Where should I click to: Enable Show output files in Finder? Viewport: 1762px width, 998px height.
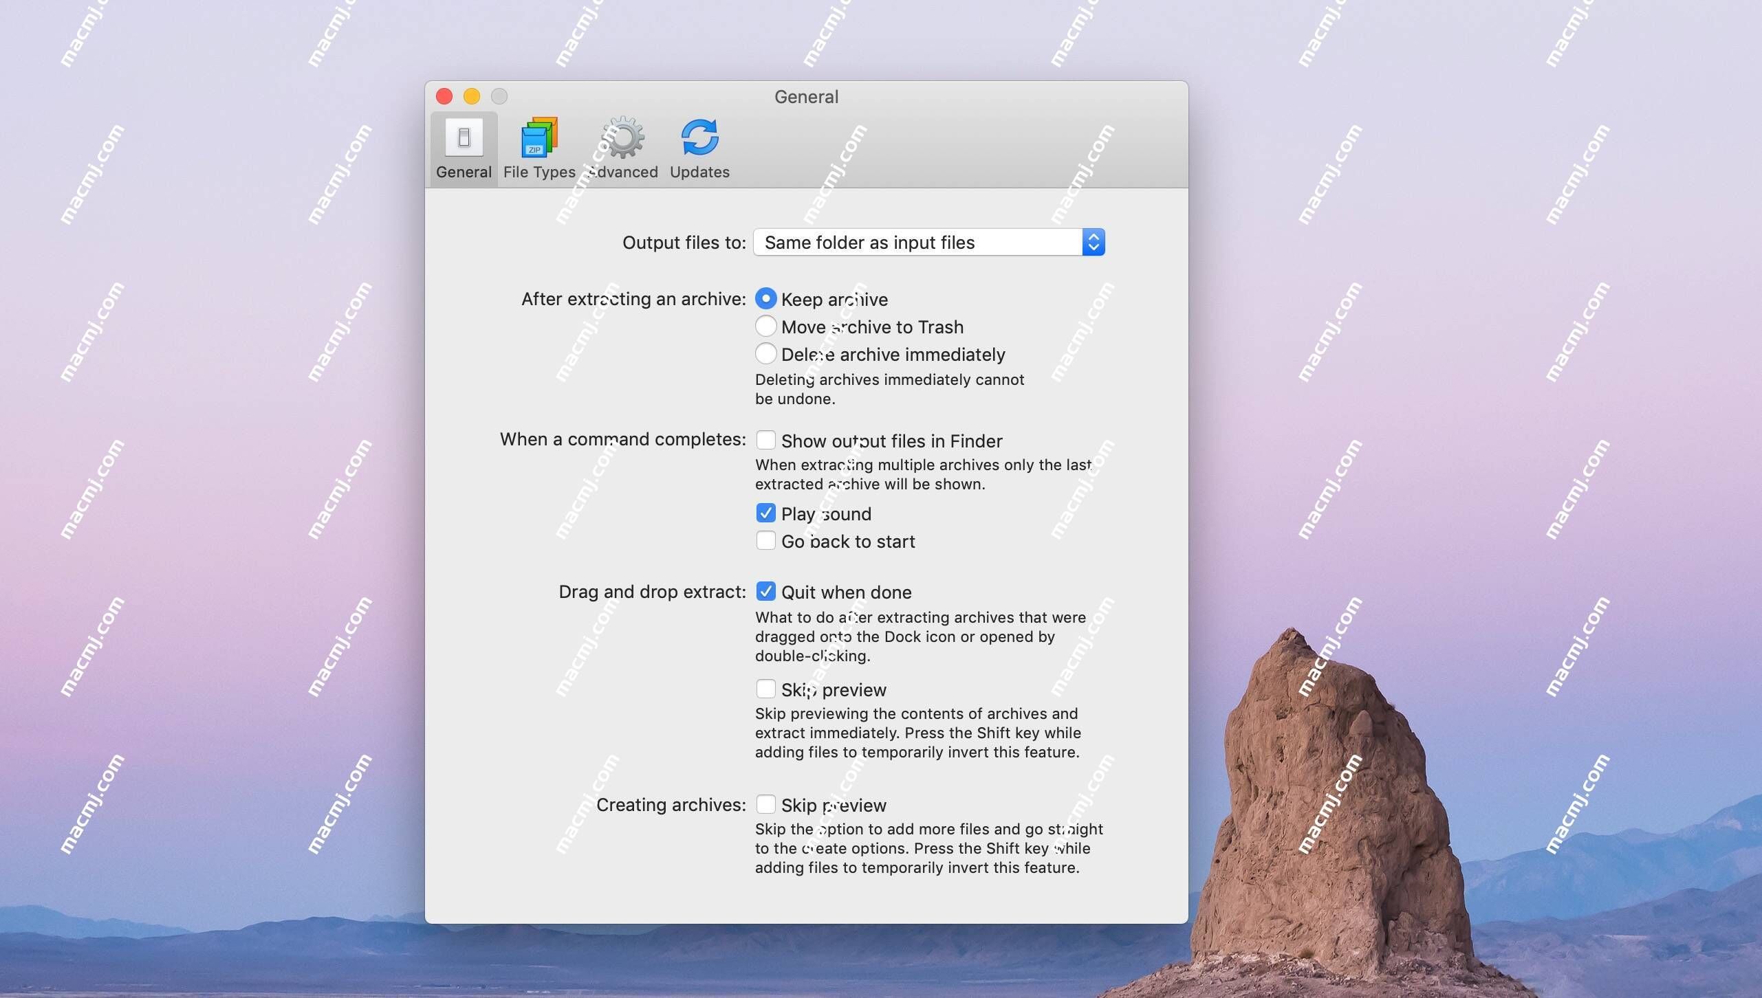765,440
